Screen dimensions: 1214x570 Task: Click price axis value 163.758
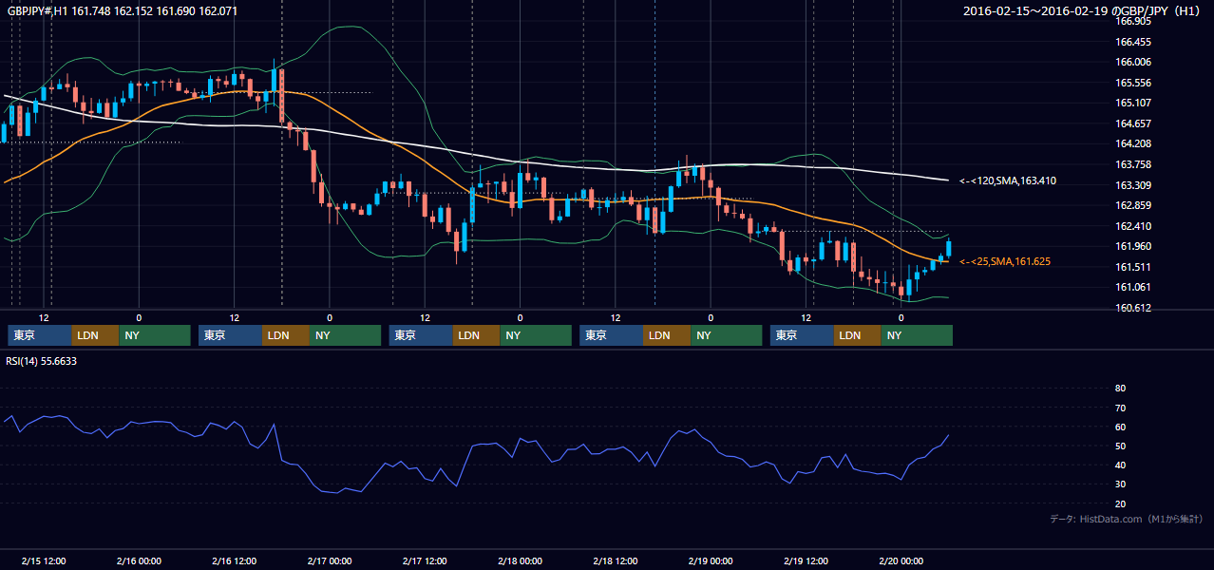tap(1133, 164)
